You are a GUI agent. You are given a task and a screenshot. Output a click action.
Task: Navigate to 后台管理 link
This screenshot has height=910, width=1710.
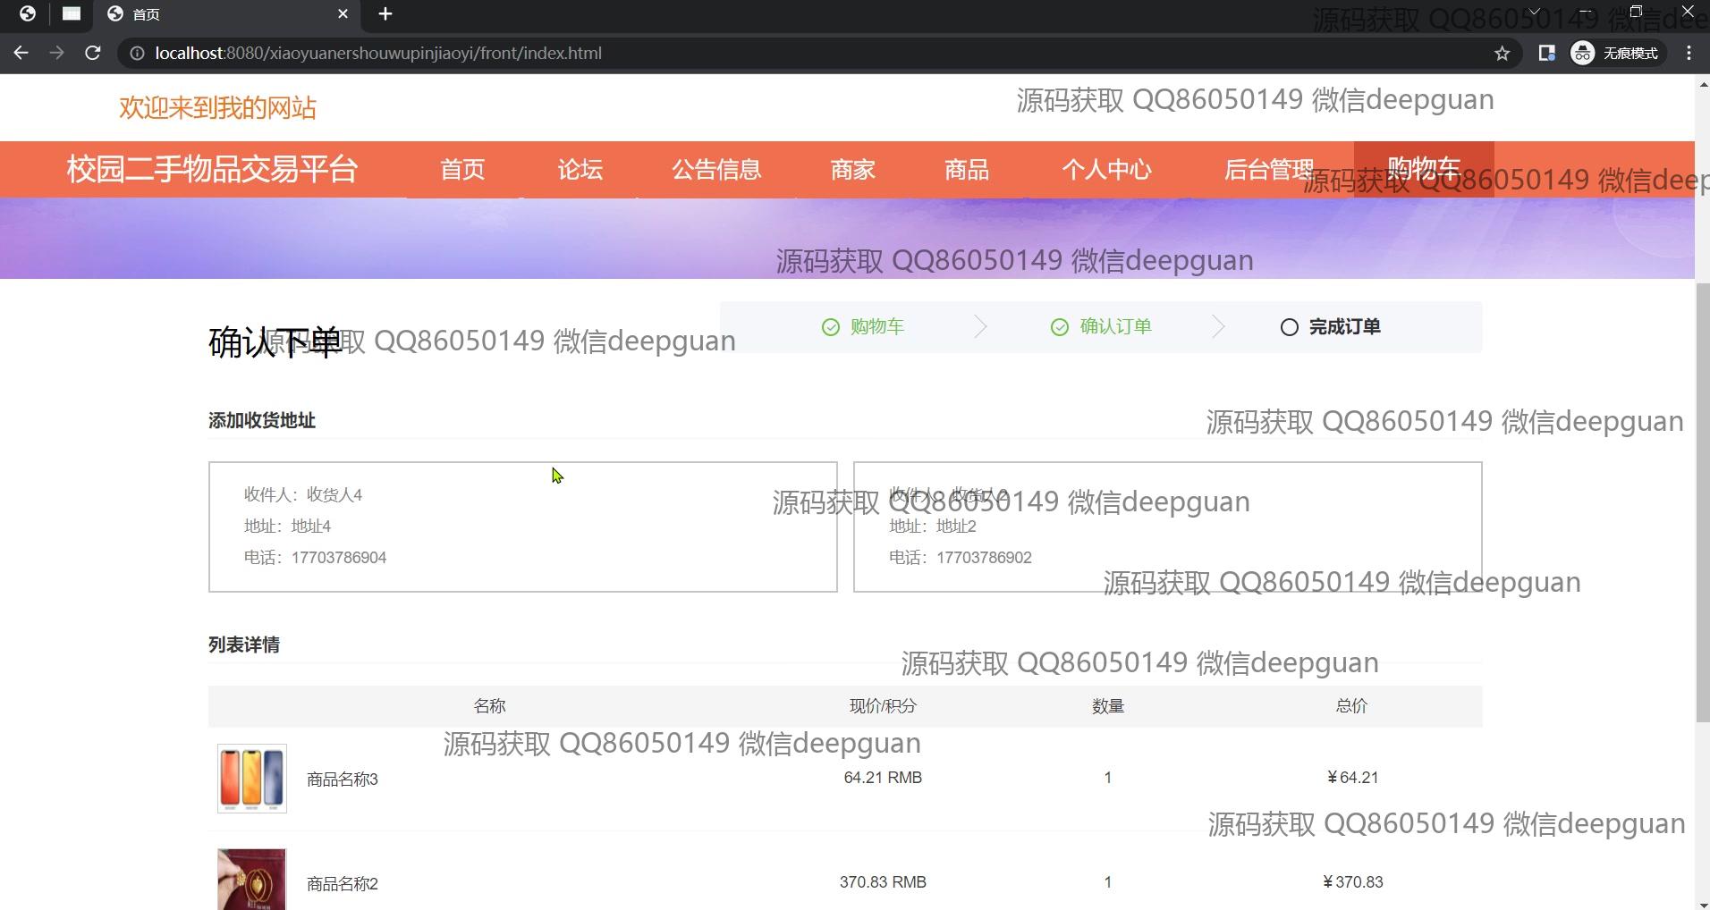(x=1268, y=170)
